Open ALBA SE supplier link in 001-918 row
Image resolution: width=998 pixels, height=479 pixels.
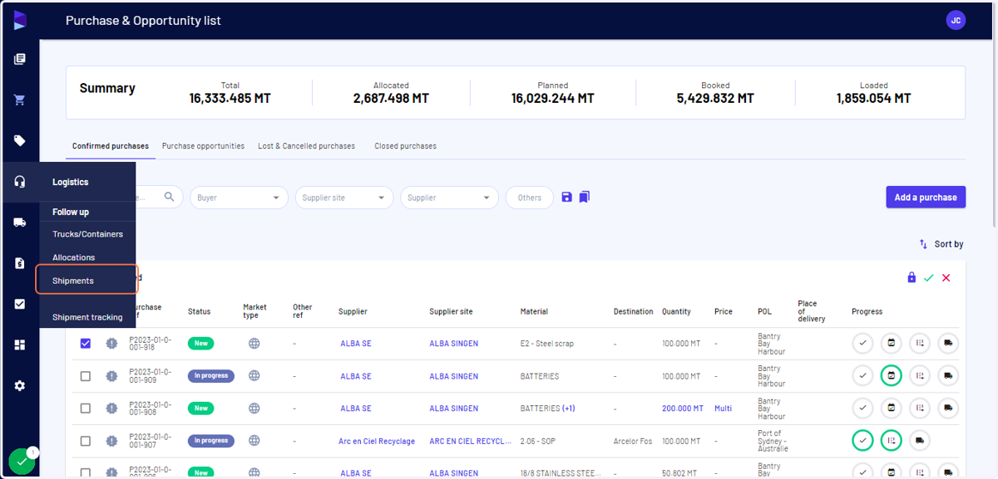(356, 343)
